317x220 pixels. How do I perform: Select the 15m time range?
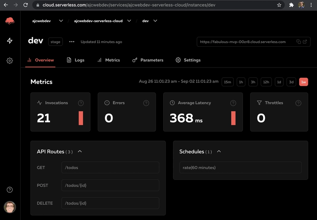(227, 82)
